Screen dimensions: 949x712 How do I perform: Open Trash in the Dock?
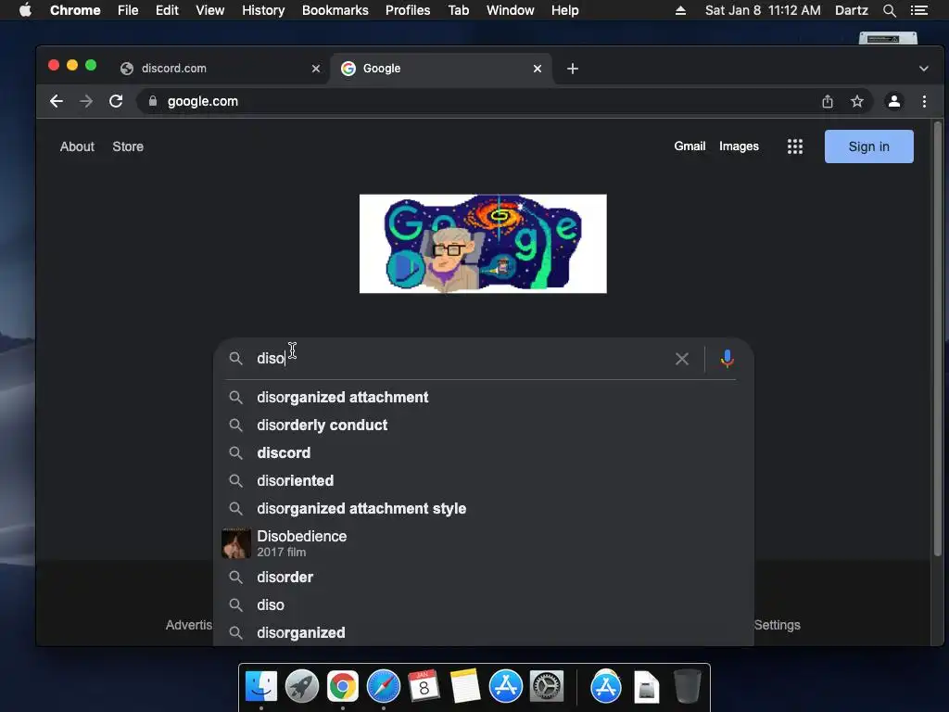click(x=687, y=687)
